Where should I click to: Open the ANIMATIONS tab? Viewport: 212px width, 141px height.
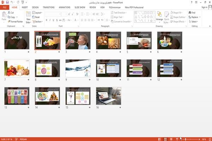[65, 7]
